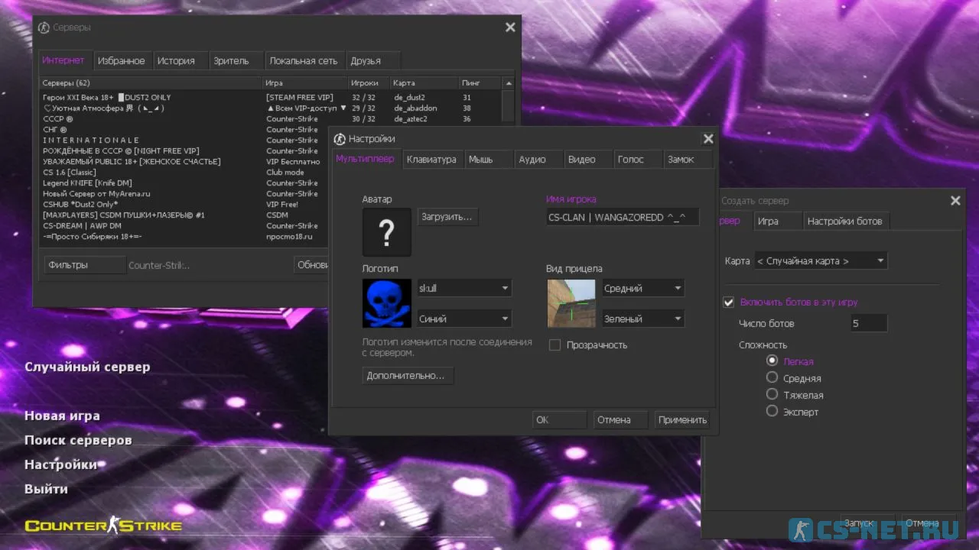Toggle Включить ботов в эту игру checkbox
The image size is (979, 550).
point(729,302)
